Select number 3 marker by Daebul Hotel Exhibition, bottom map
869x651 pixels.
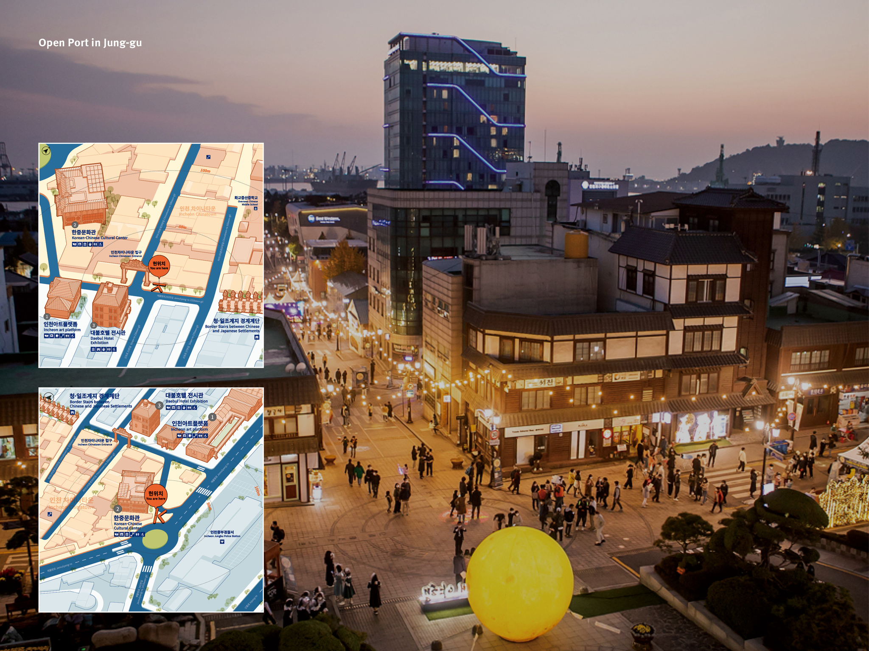159,405
